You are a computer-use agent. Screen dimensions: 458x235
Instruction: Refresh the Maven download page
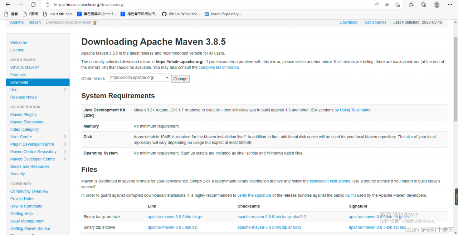33,5
